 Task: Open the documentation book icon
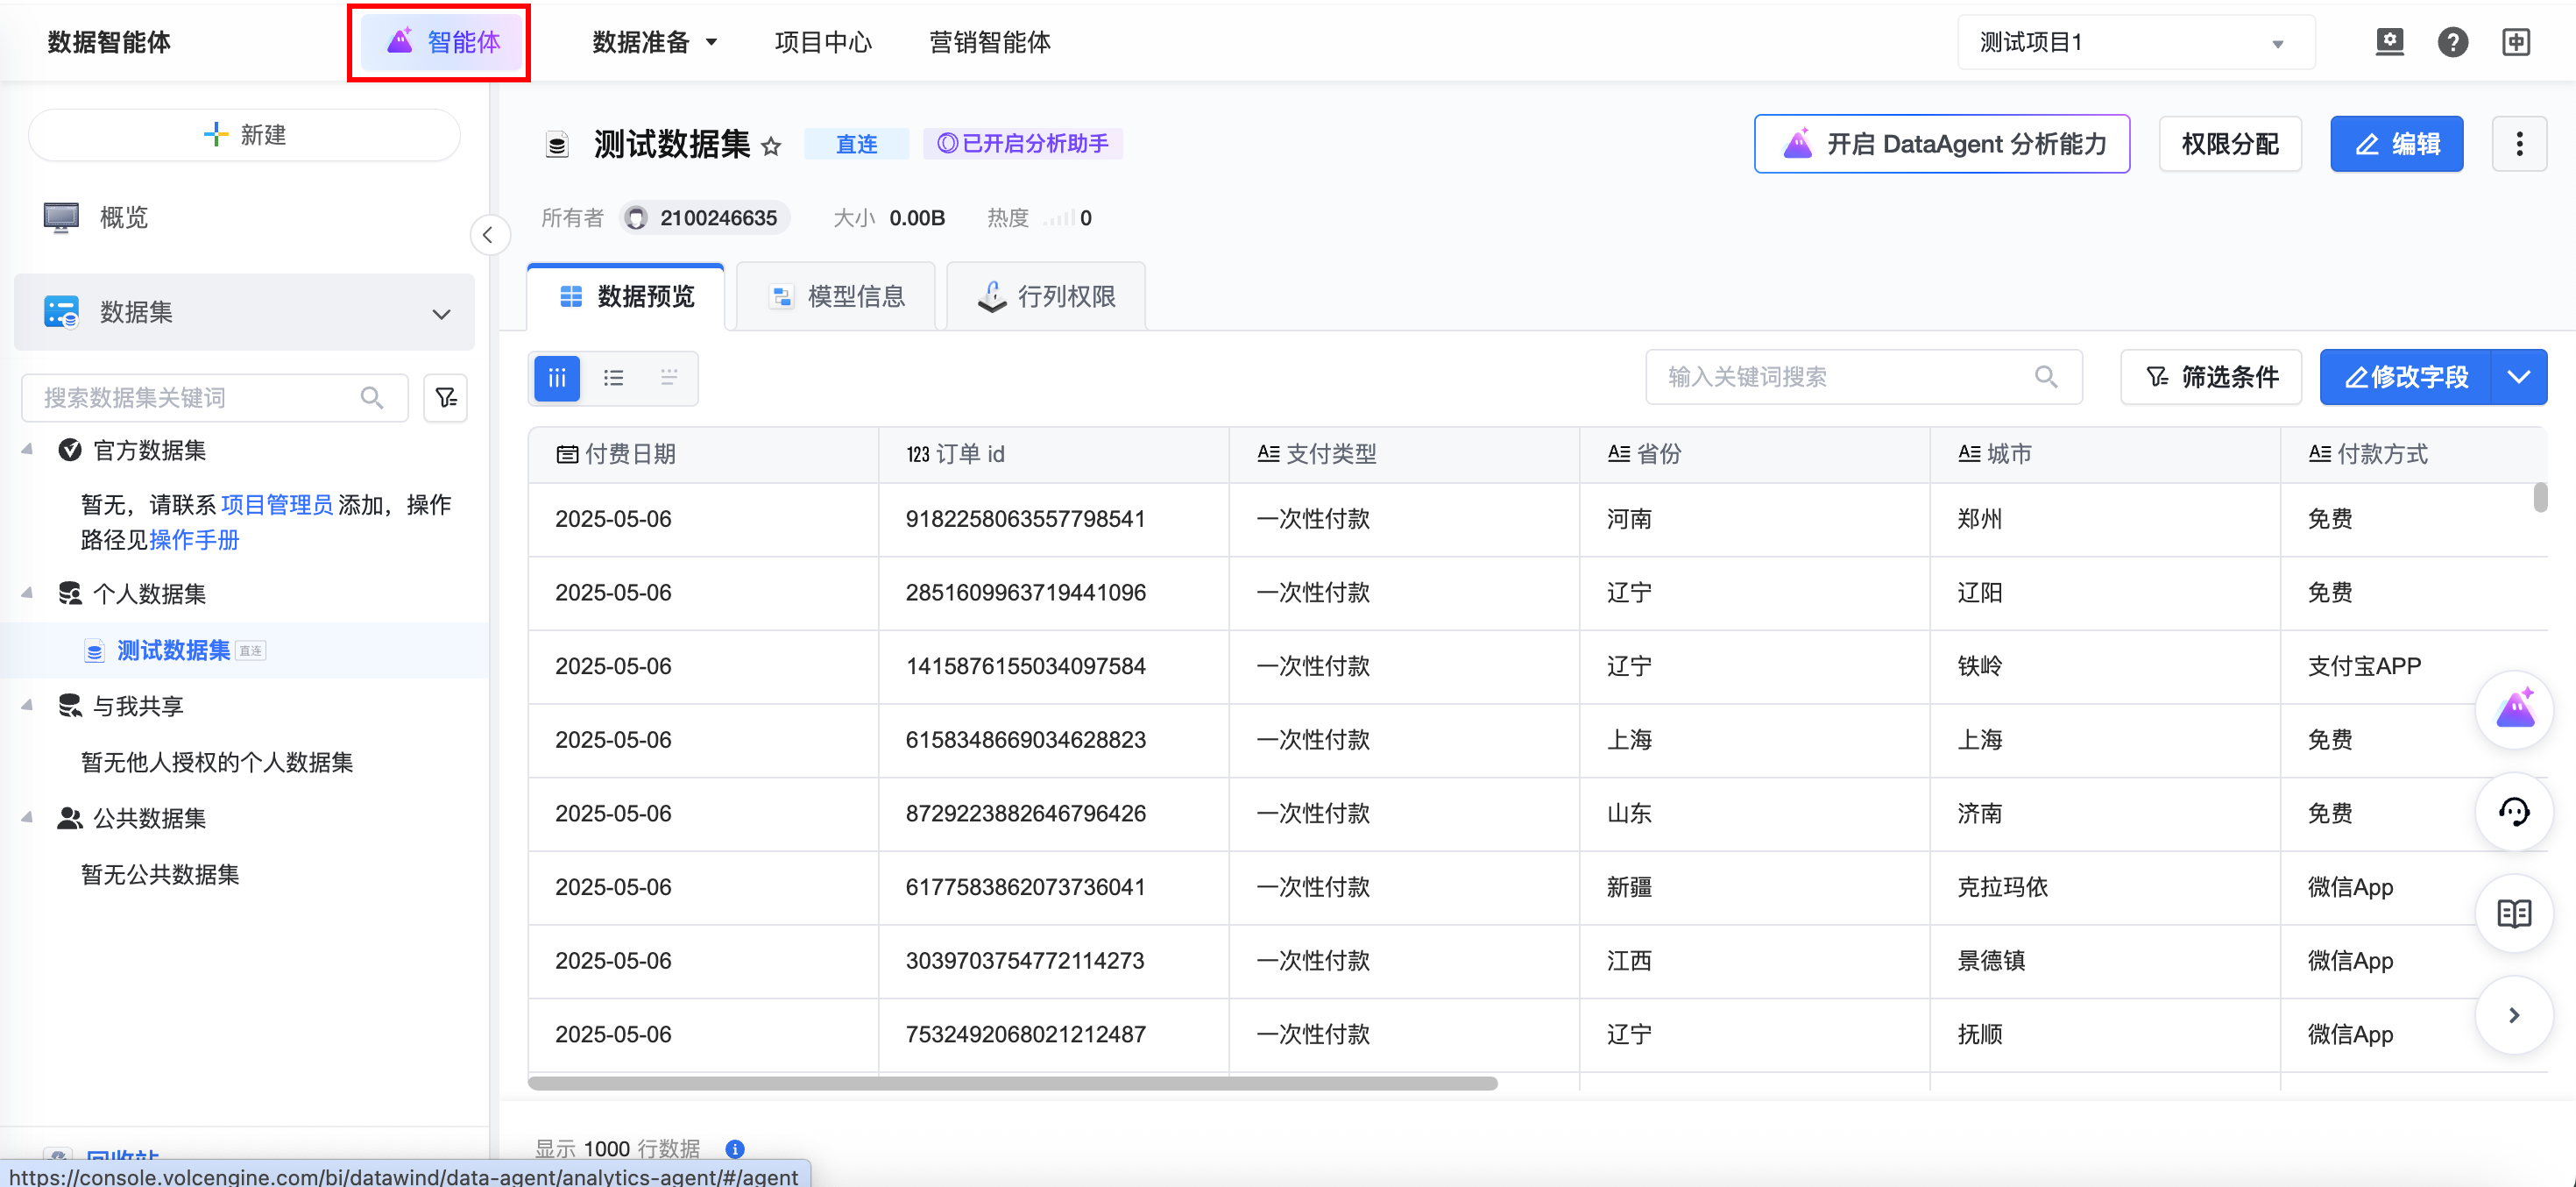[2514, 913]
